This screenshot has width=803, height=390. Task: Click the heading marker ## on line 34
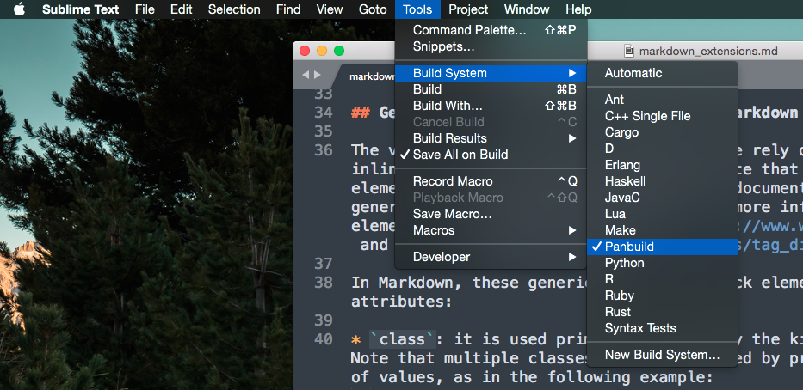(361, 113)
